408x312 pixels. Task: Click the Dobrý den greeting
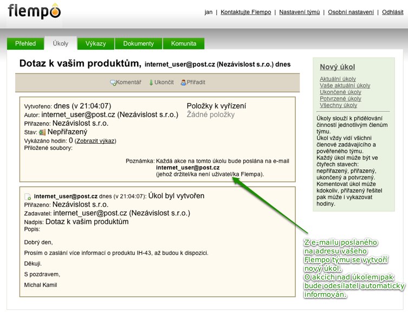38,243
